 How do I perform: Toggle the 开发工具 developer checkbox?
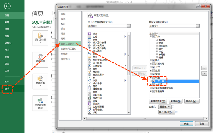(x=154, y=81)
